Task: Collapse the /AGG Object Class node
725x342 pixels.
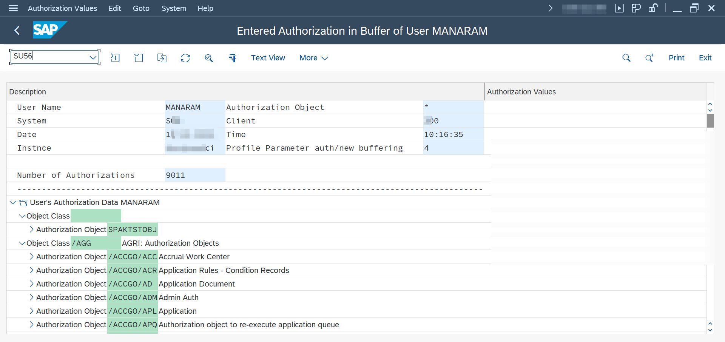Action: tap(22, 243)
